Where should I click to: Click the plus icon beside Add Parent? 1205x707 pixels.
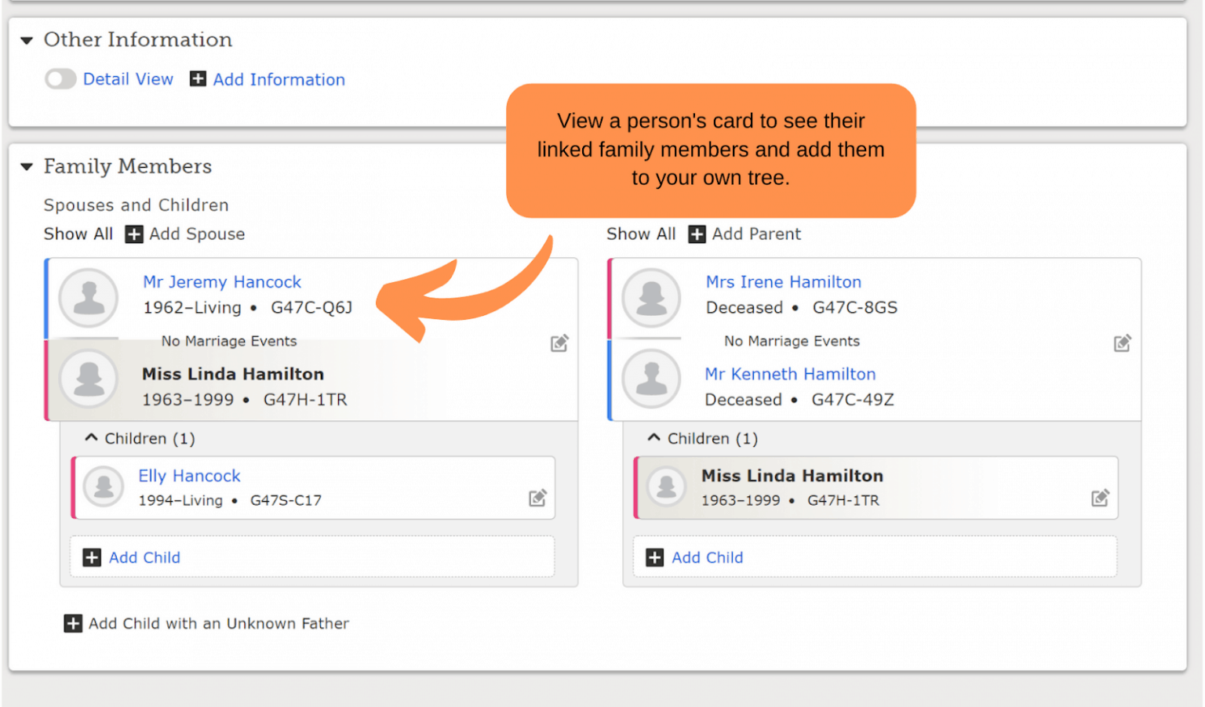tap(697, 234)
